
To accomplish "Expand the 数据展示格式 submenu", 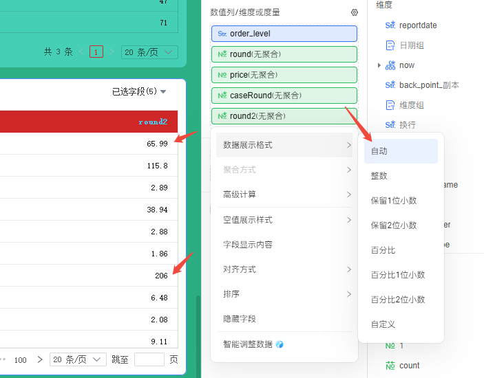I will pos(284,145).
